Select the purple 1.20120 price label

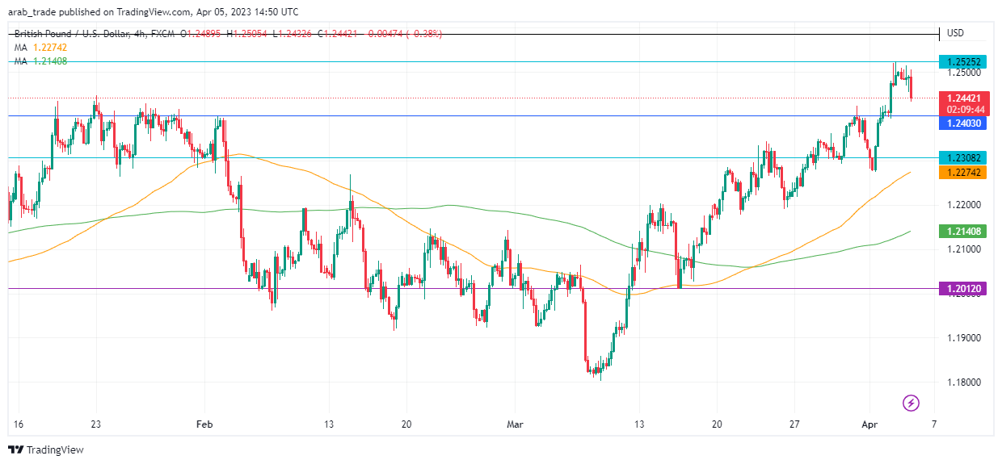pos(962,288)
